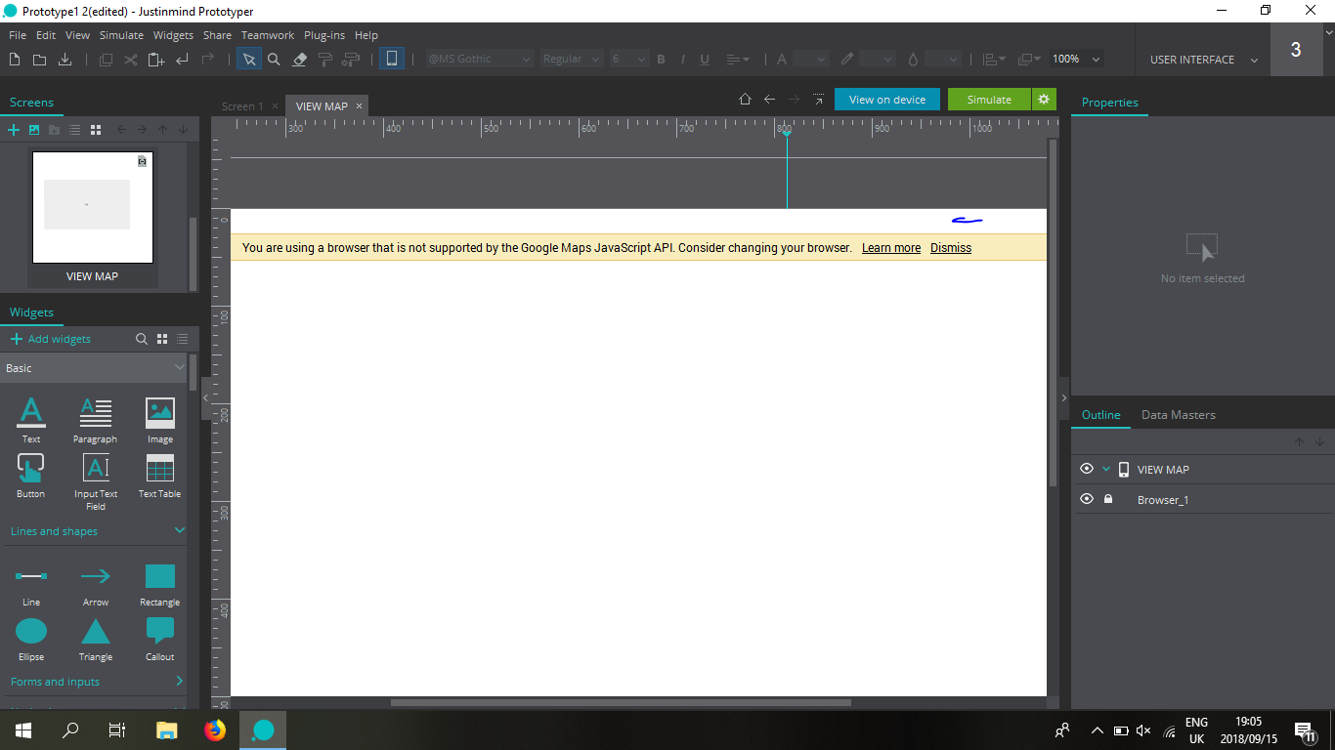Select the arrow selection tool
The width and height of the screenshot is (1335, 750).
coord(249,60)
